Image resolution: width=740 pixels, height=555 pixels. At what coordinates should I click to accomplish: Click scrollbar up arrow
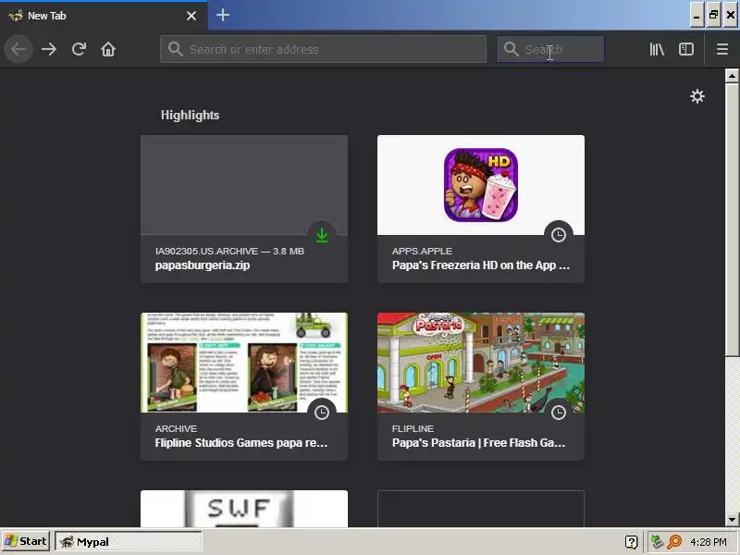point(732,76)
